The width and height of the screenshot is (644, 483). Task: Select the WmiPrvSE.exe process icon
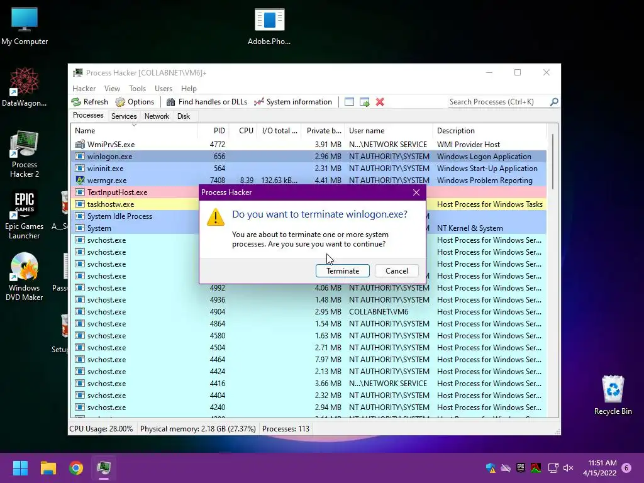pyautogui.click(x=80, y=144)
